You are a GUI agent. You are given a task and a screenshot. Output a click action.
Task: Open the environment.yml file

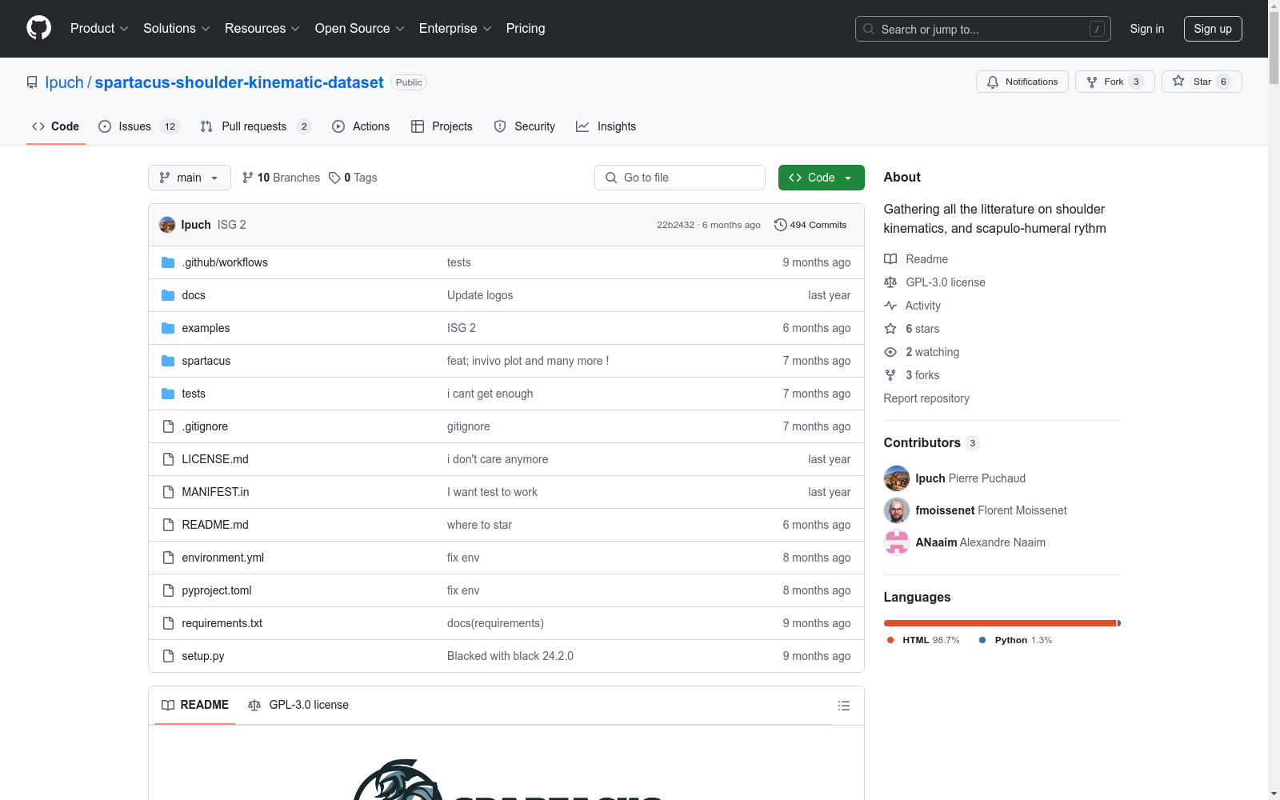click(222, 558)
